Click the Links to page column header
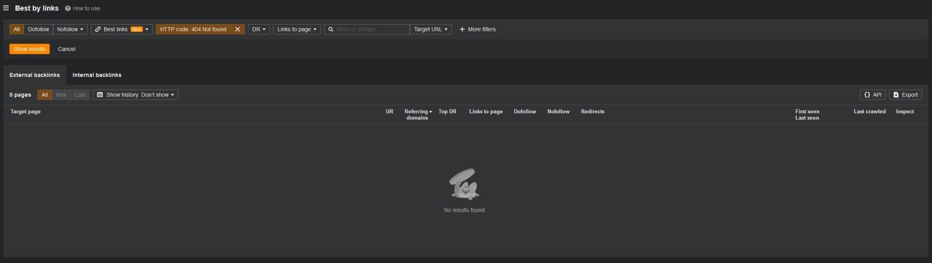 486,111
